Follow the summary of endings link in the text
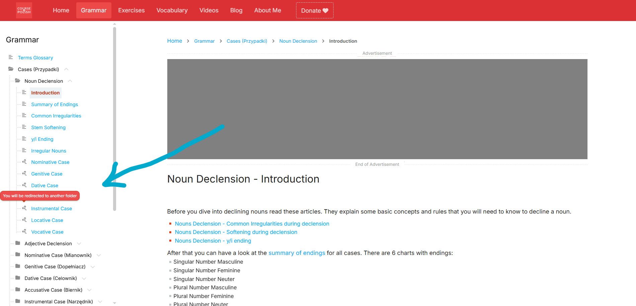The image size is (636, 306). pyautogui.click(x=296, y=253)
